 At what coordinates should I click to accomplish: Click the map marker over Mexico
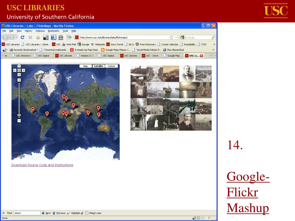pyautogui.click(x=33, y=109)
